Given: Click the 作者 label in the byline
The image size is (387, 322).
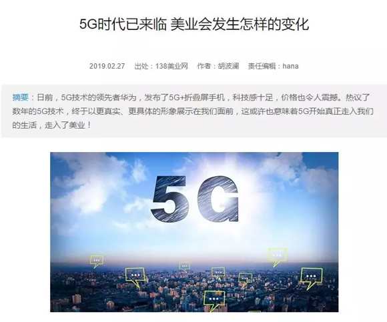Looking at the screenshot, I should click(x=204, y=66).
